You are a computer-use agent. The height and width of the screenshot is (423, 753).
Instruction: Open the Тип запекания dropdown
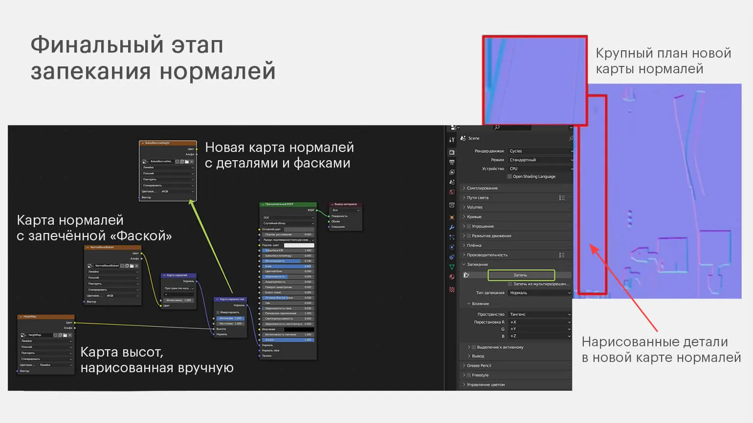(x=540, y=293)
